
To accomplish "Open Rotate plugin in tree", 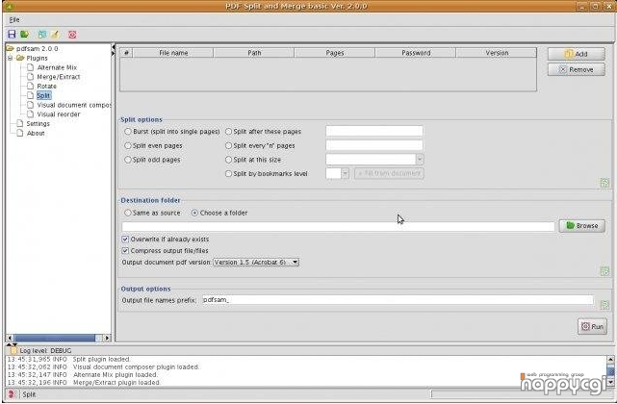I will [47, 86].
